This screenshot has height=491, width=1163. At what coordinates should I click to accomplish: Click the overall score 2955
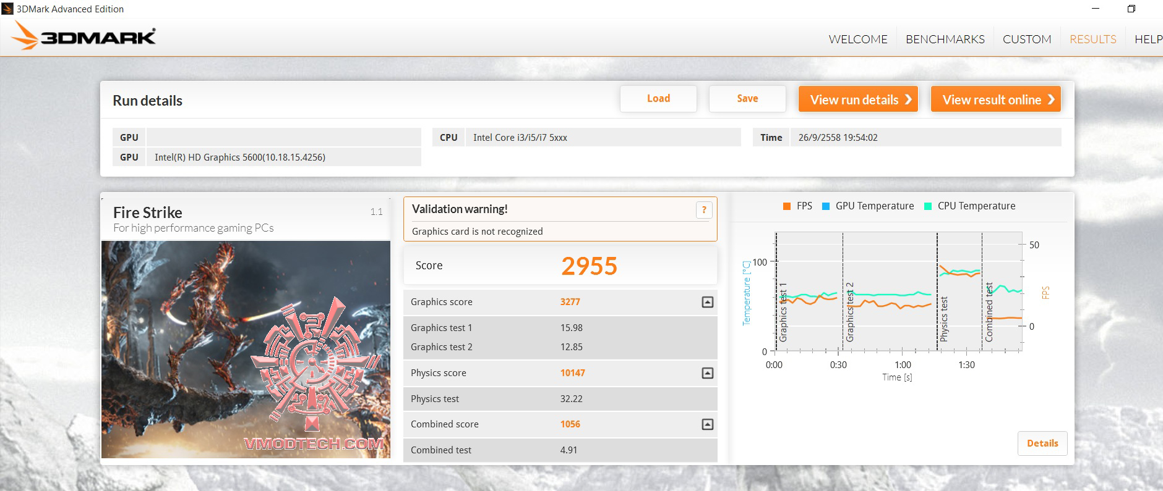click(x=589, y=266)
